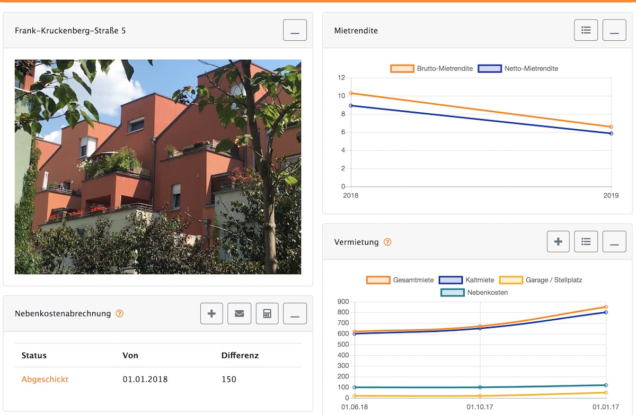The height and width of the screenshot is (415, 636).
Task: Add a new Nebenkostenabrechnung
Action: tap(211, 313)
